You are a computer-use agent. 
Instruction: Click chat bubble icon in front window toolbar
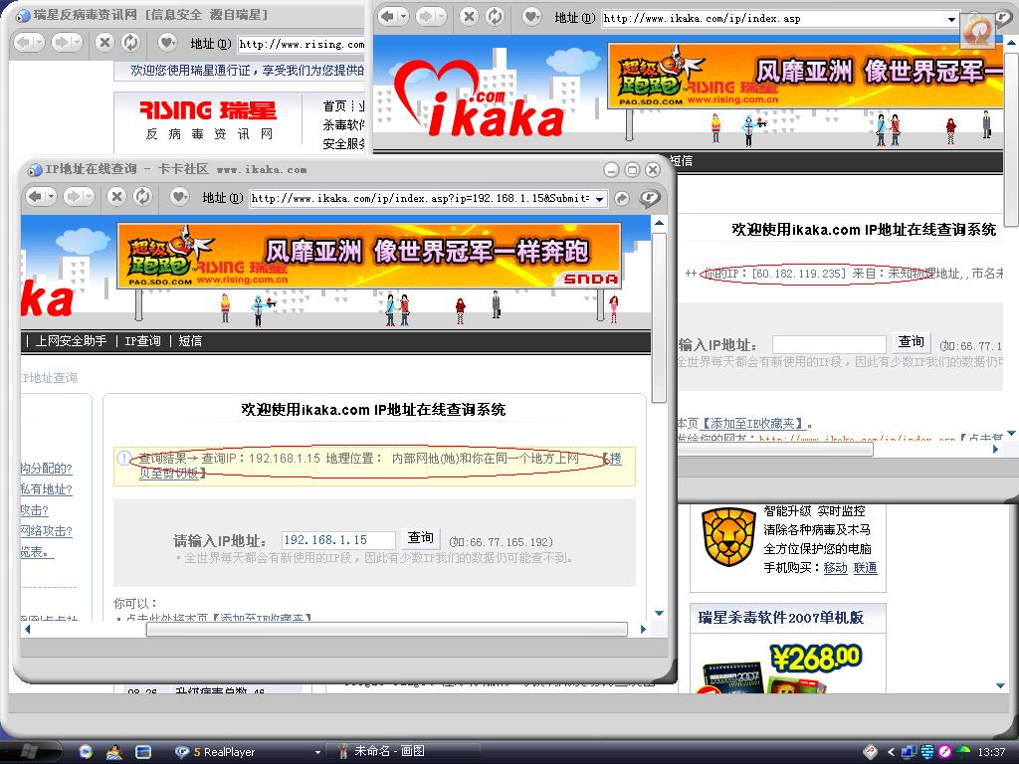click(649, 198)
